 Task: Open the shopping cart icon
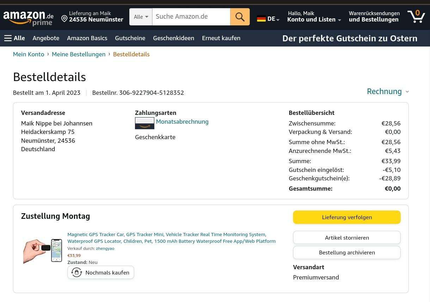[x=416, y=17]
